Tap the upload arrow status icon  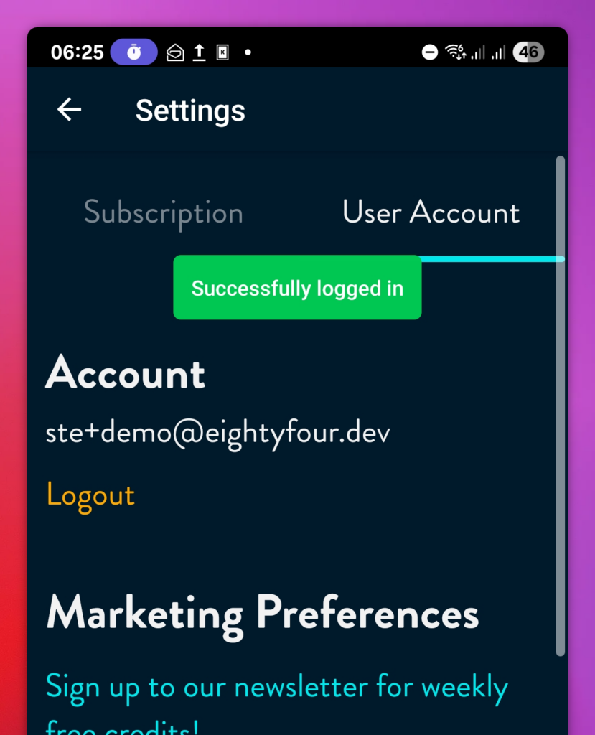point(200,52)
